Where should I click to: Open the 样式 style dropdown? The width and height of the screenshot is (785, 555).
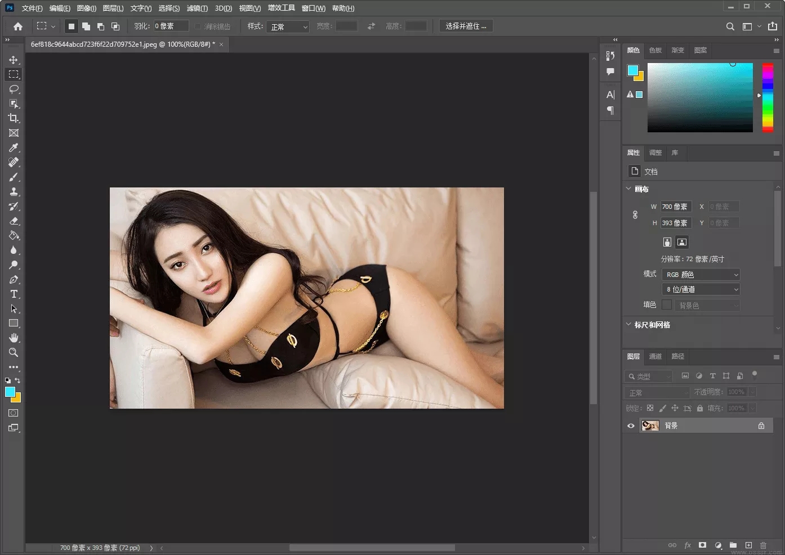[289, 26]
